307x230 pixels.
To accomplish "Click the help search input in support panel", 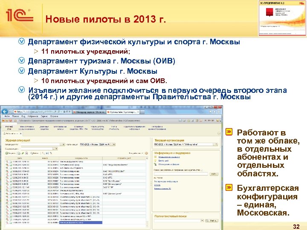I will coord(181,174).
